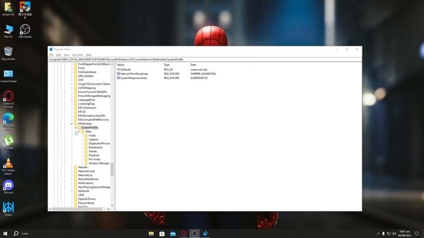Expand the Image File Execution Options key
This screenshot has width=424, height=238.
pyautogui.click(x=72, y=84)
